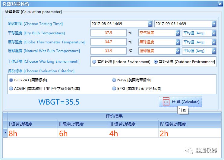Select Outdoor Environment radio button
Image resolution: width=224 pixels, height=160 pixels.
pyautogui.click(x=156, y=62)
